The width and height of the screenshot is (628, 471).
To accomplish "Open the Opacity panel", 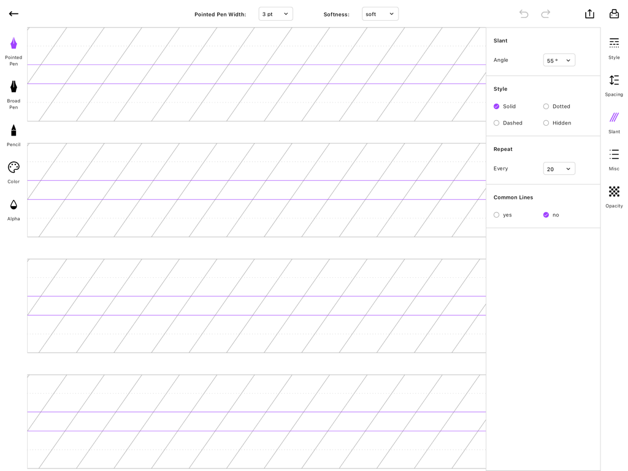I will coord(613,196).
